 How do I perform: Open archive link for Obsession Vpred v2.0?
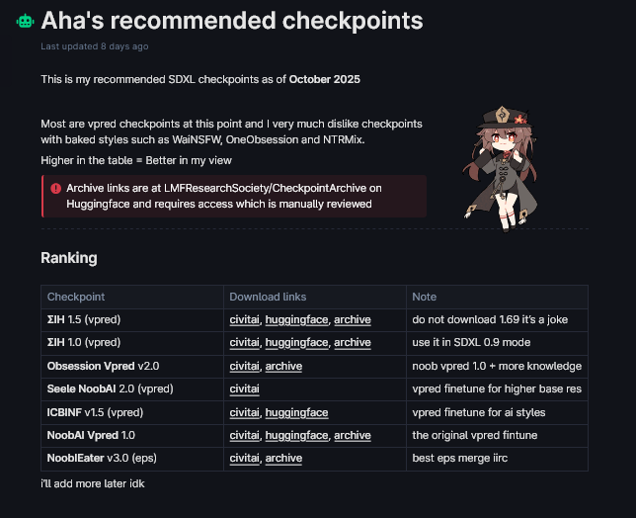[x=283, y=366]
